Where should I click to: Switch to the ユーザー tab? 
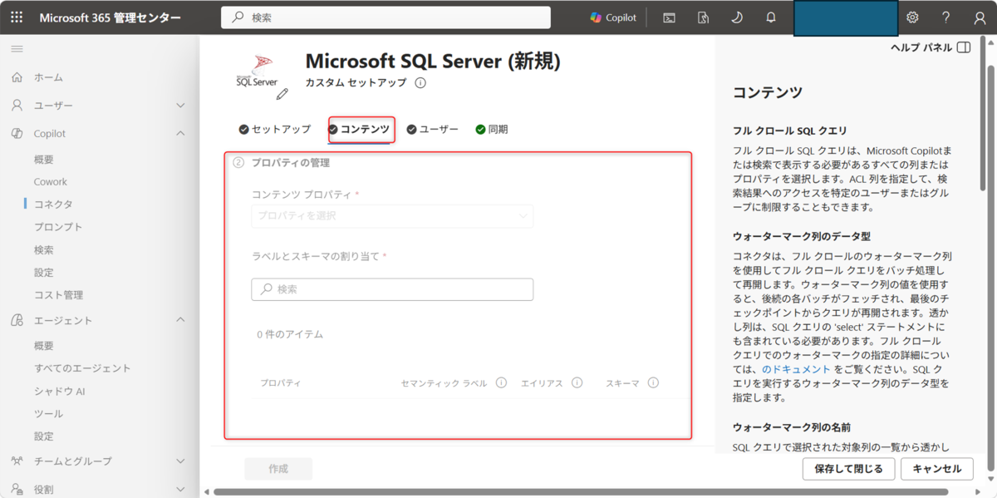433,130
